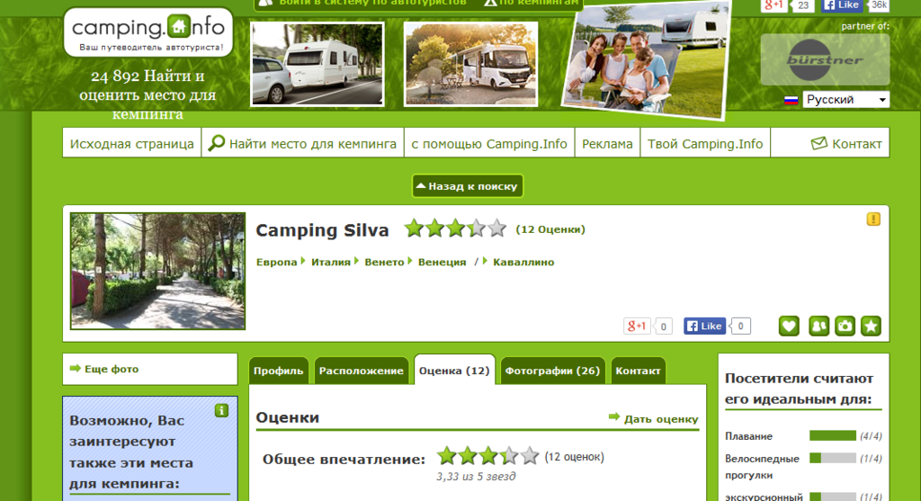
Task: Open the Контакт menu item with envelope
Action: [845, 143]
